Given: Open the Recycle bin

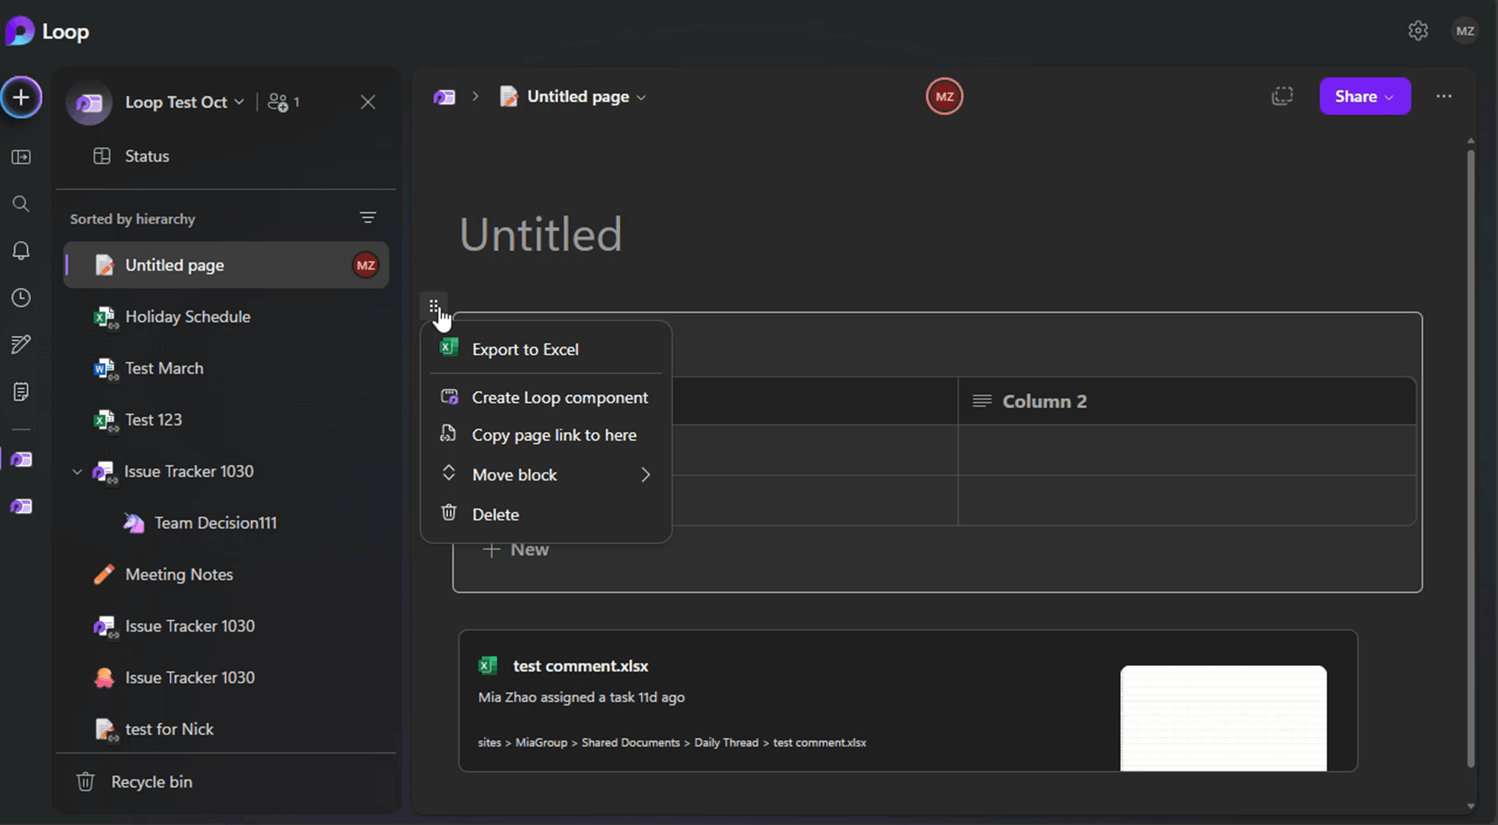Looking at the screenshot, I should point(151,781).
